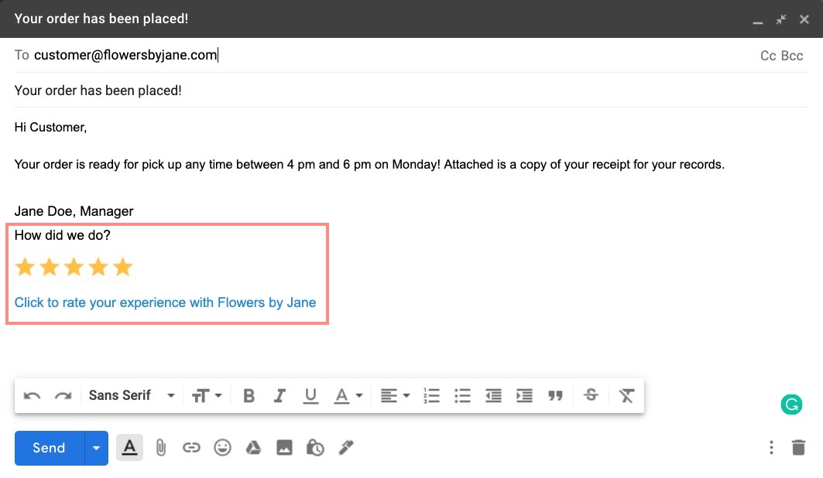Viewport: 823px width, 478px height.
Task: Toggle strikethrough formatting
Action: pyautogui.click(x=591, y=395)
